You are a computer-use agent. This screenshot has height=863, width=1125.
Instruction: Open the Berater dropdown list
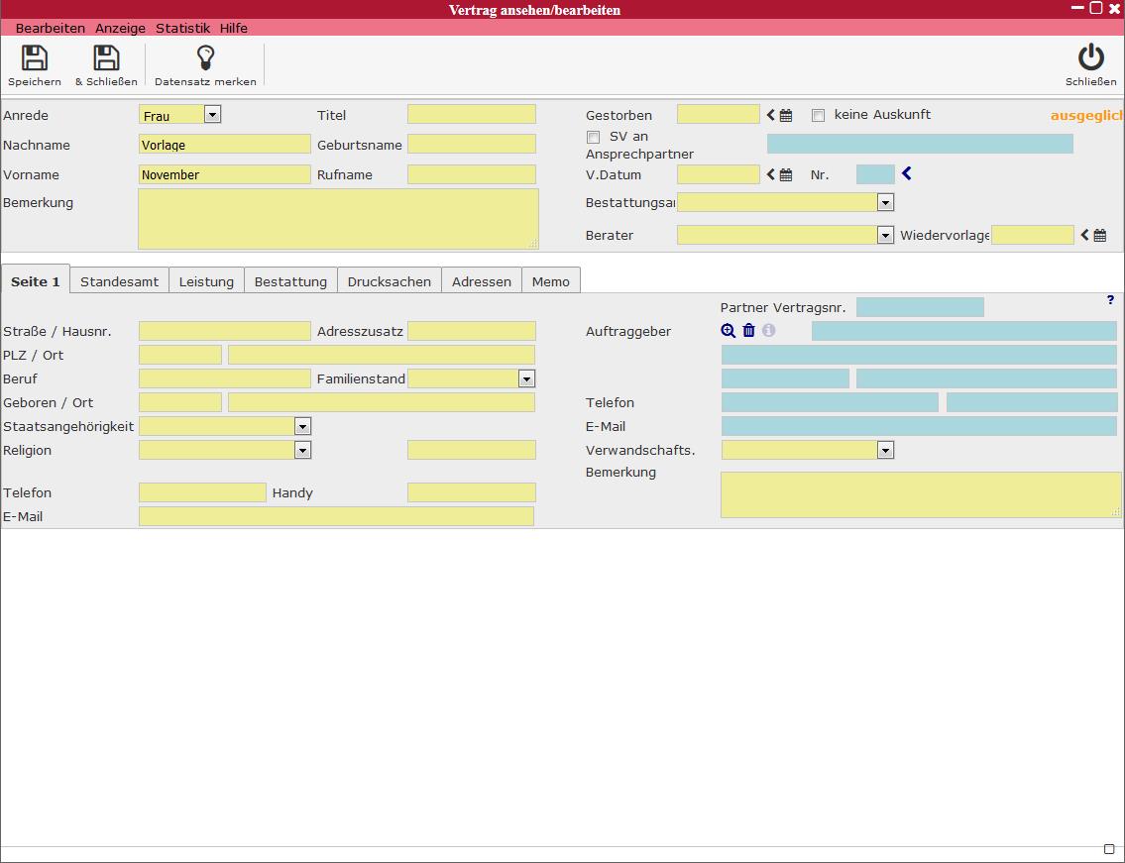(x=885, y=236)
